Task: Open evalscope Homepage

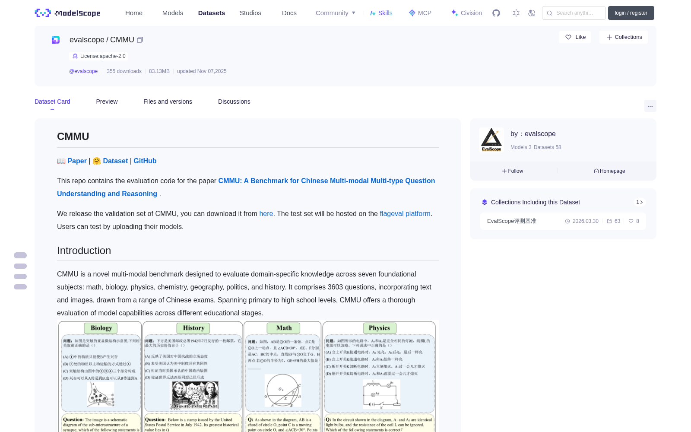Action: click(609, 171)
